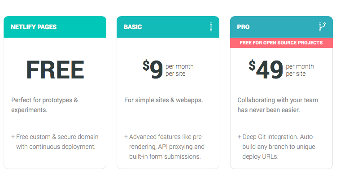Click 'Collaborating with your team' description
The width and height of the screenshot is (340, 178).
[x=278, y=105]
